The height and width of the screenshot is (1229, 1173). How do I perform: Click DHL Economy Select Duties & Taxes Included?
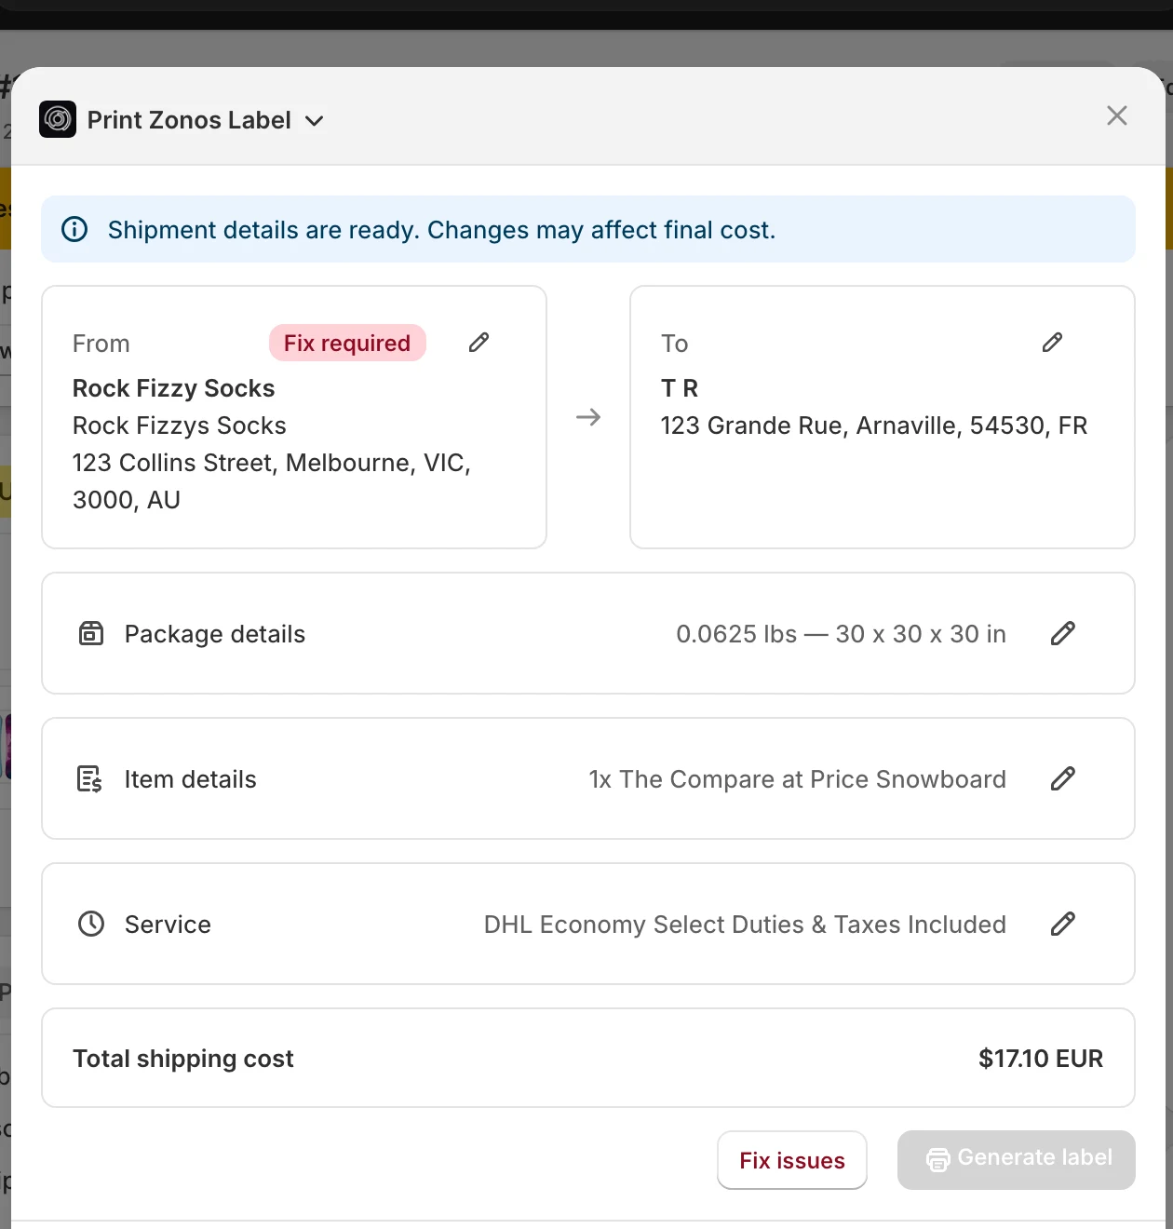pyautogui.click(x=745, y=925)
